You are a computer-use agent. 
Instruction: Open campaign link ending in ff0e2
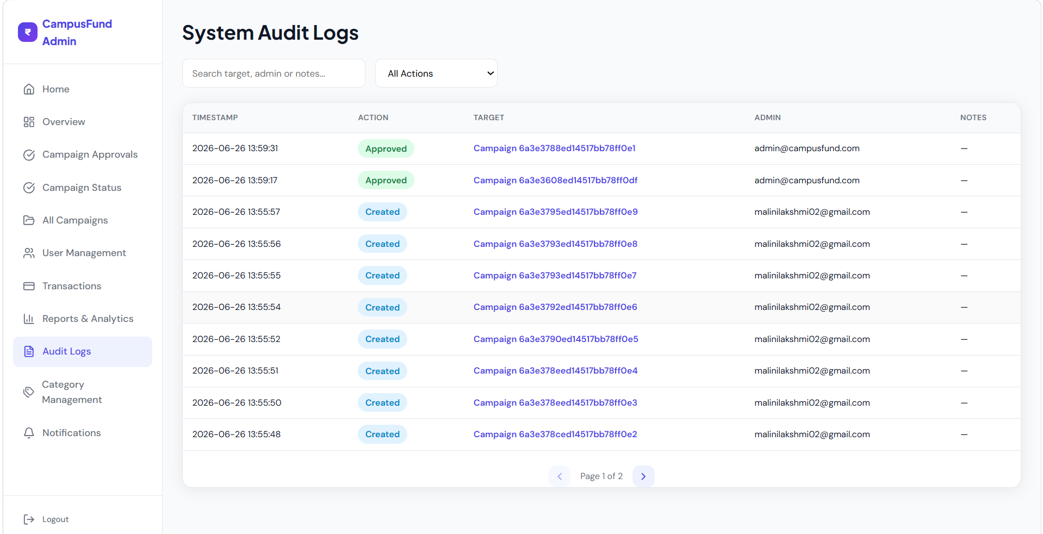555,434
